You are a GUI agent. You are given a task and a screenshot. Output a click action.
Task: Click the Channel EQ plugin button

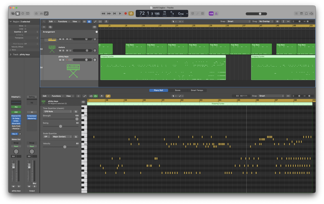[16, 116]
